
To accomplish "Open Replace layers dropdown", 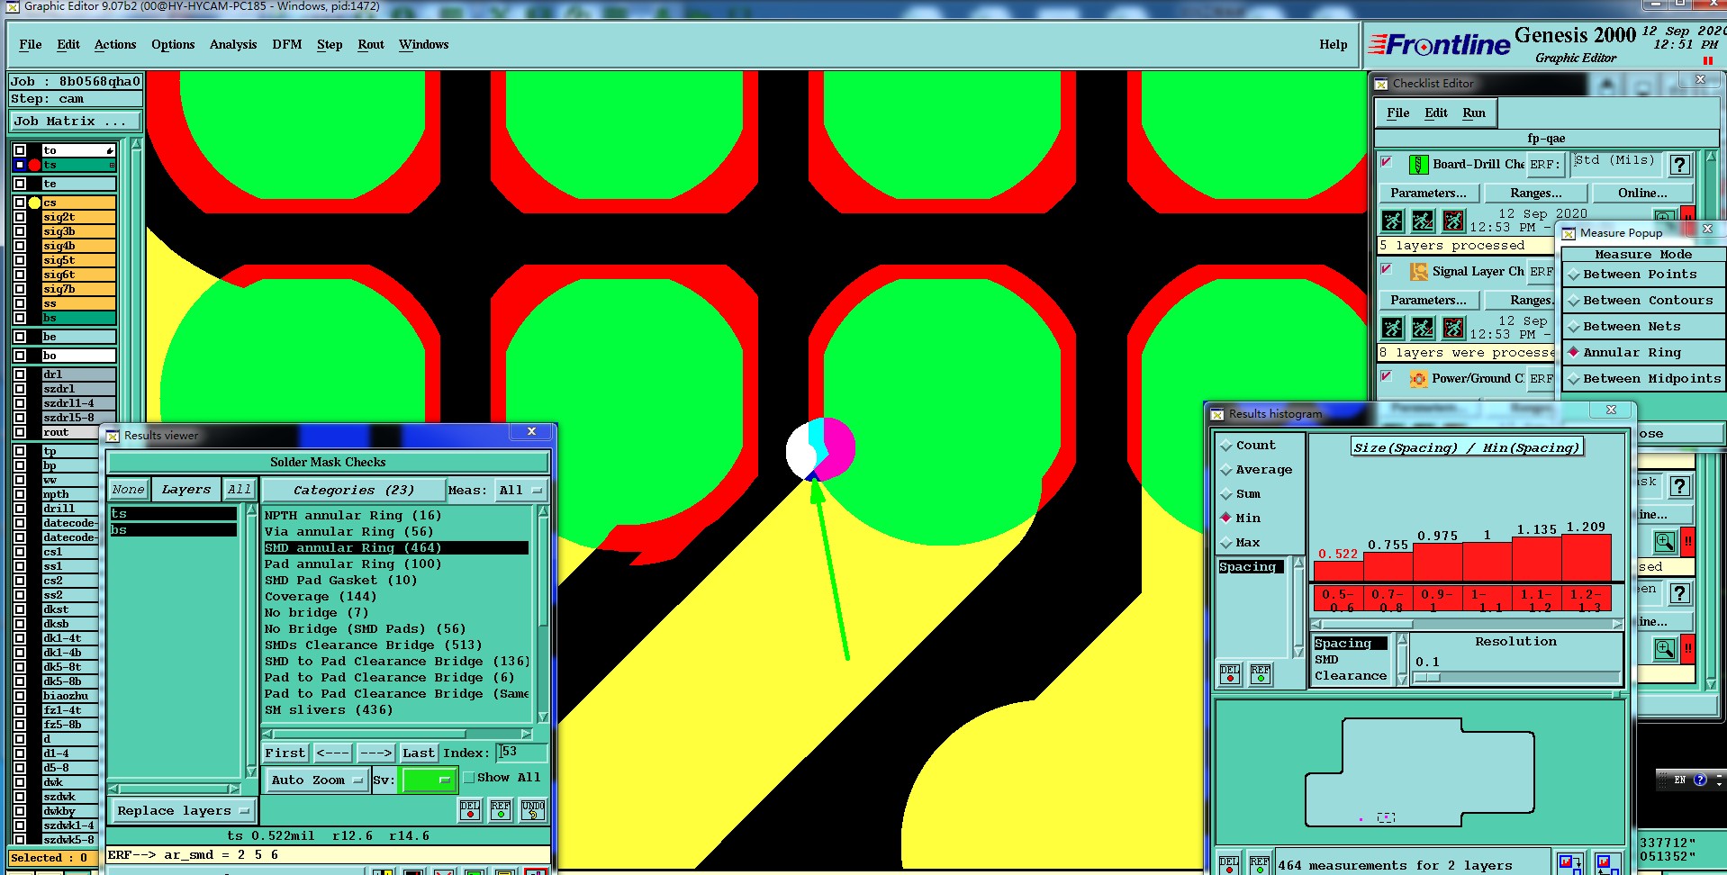I will click(182, 811).
